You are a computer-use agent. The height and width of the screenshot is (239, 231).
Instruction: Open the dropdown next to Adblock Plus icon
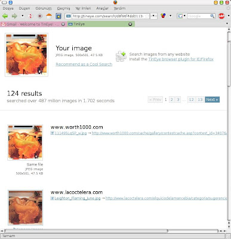point(228,16)
